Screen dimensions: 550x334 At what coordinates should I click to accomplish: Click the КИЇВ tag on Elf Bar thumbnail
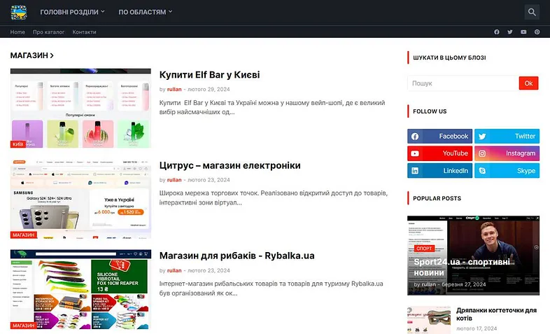(x=18, y=144)
